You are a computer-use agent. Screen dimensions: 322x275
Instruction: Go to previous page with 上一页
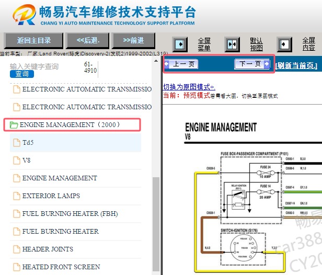point(181,64)
